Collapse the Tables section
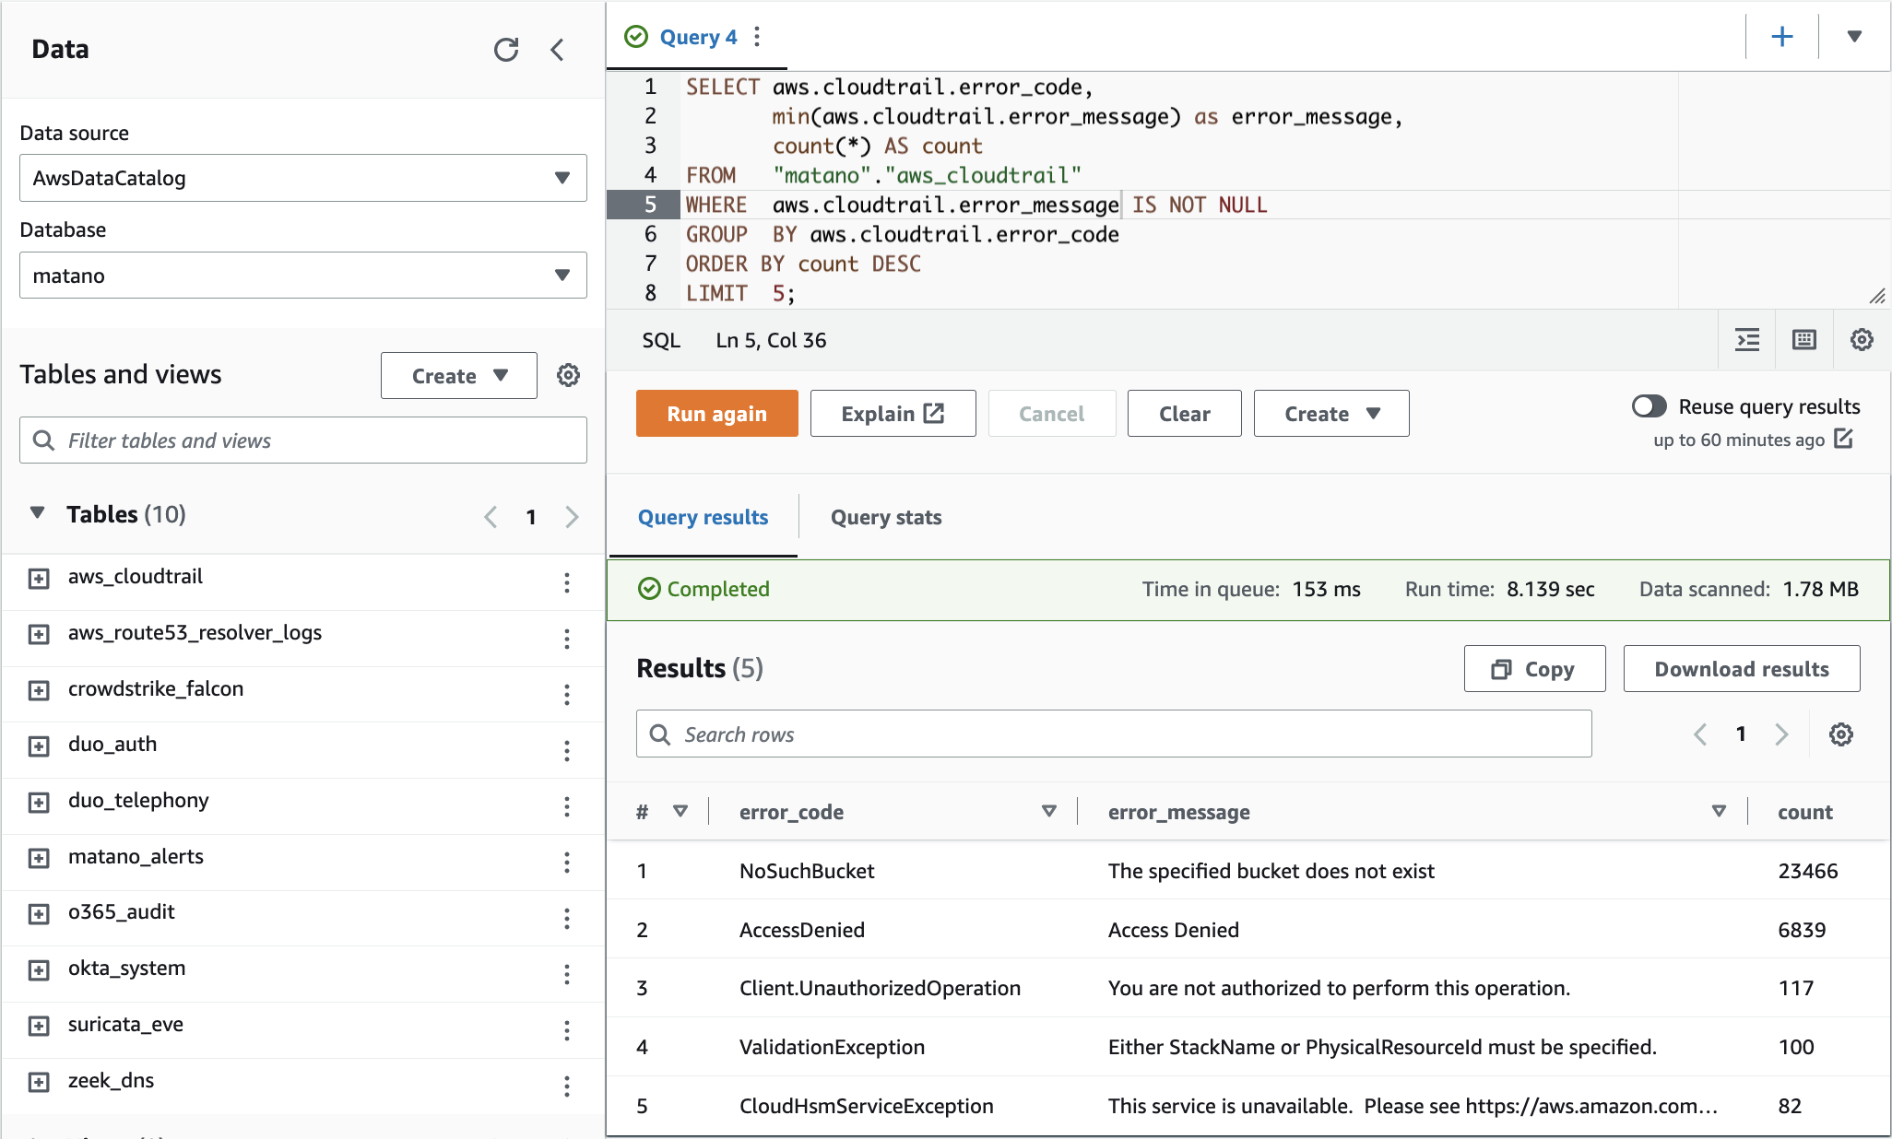 point(38,513)
